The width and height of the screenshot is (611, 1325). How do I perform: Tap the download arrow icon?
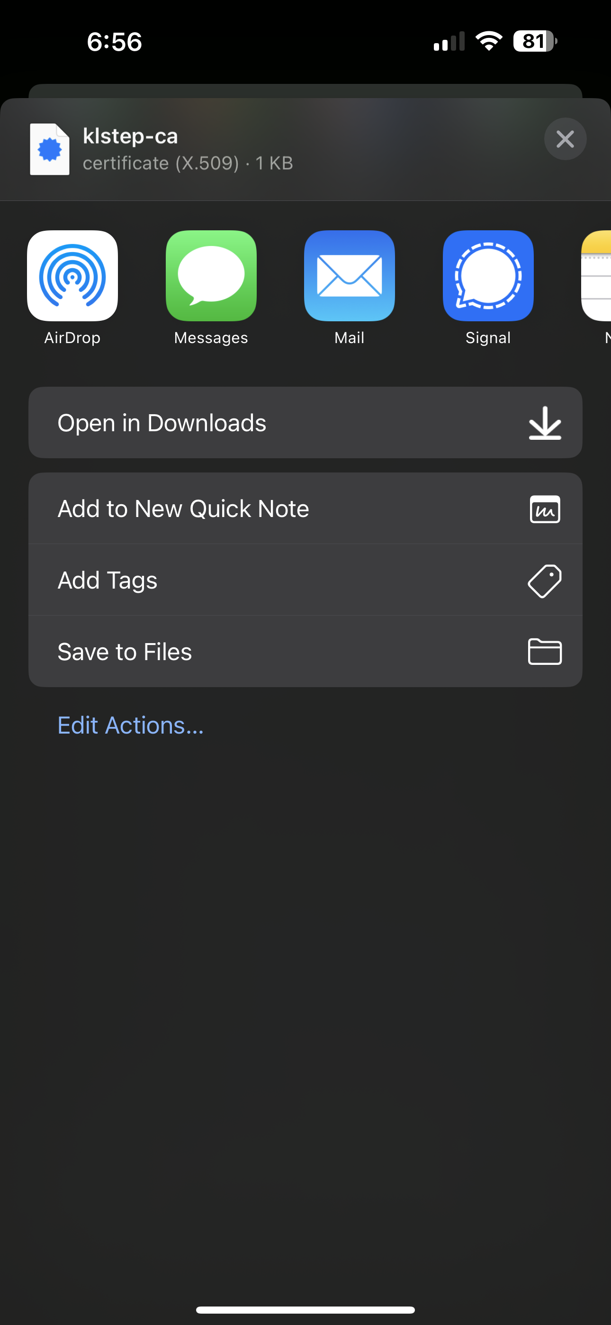click(x=545, y=423)
